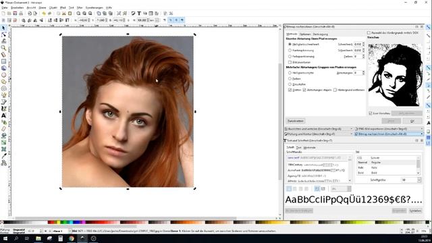Open dropdown arrow on Ausrichten und verteilen tab
This screenshot has width=432, height=243.
pos(351,129)
